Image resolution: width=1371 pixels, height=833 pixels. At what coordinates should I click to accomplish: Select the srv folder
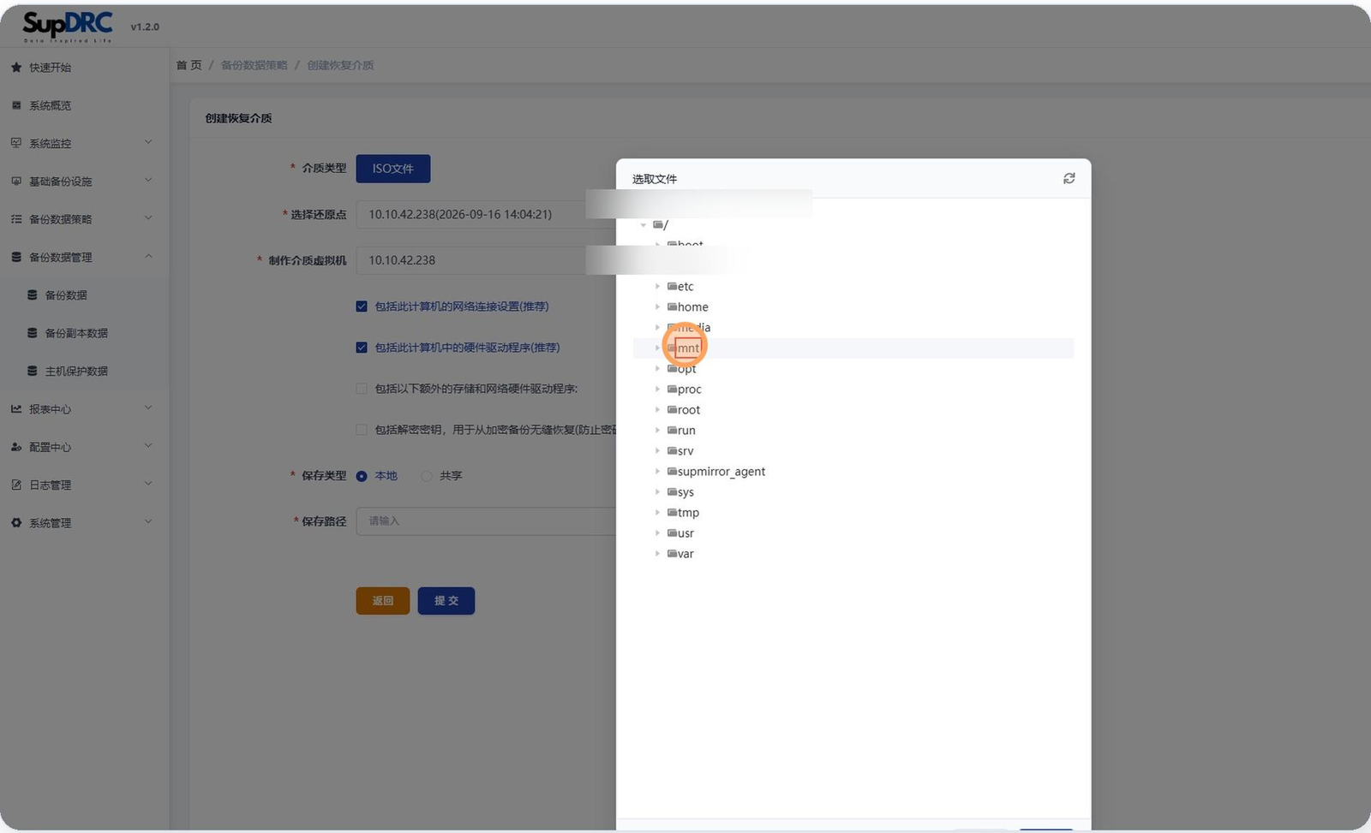coord(685,451)
